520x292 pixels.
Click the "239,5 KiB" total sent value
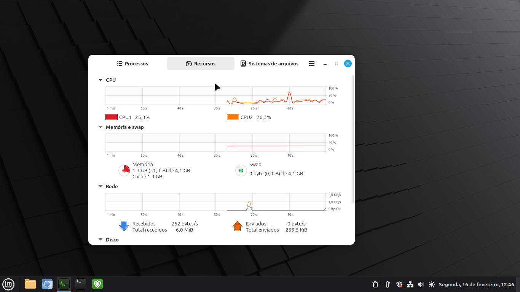(297, 230)
